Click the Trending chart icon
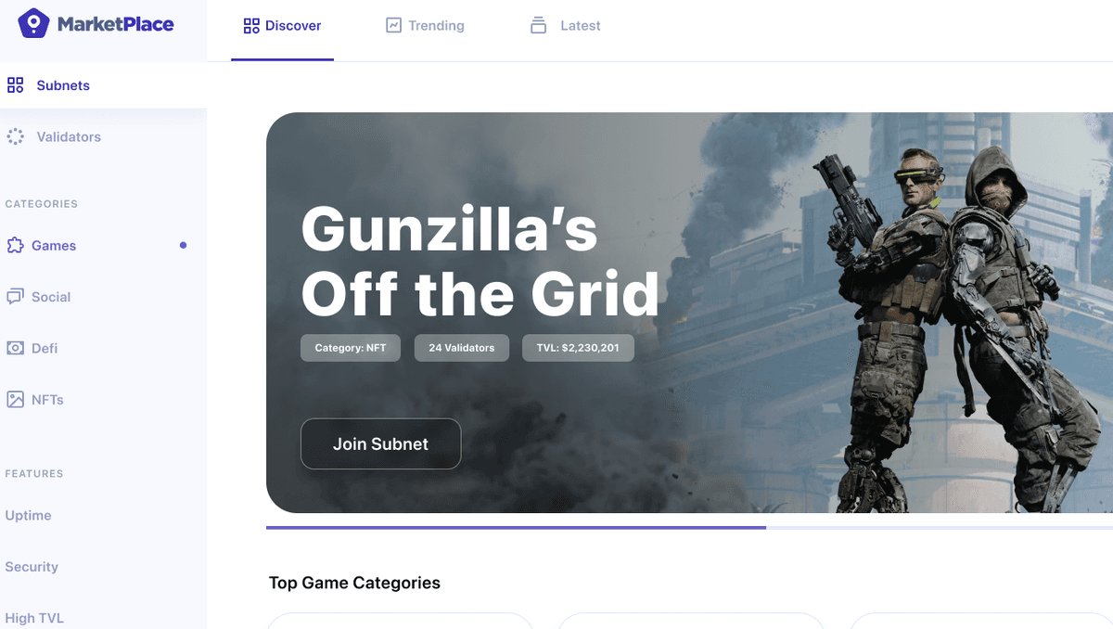The height and width of the screenshot is (629, 1113). pos(393,25)
